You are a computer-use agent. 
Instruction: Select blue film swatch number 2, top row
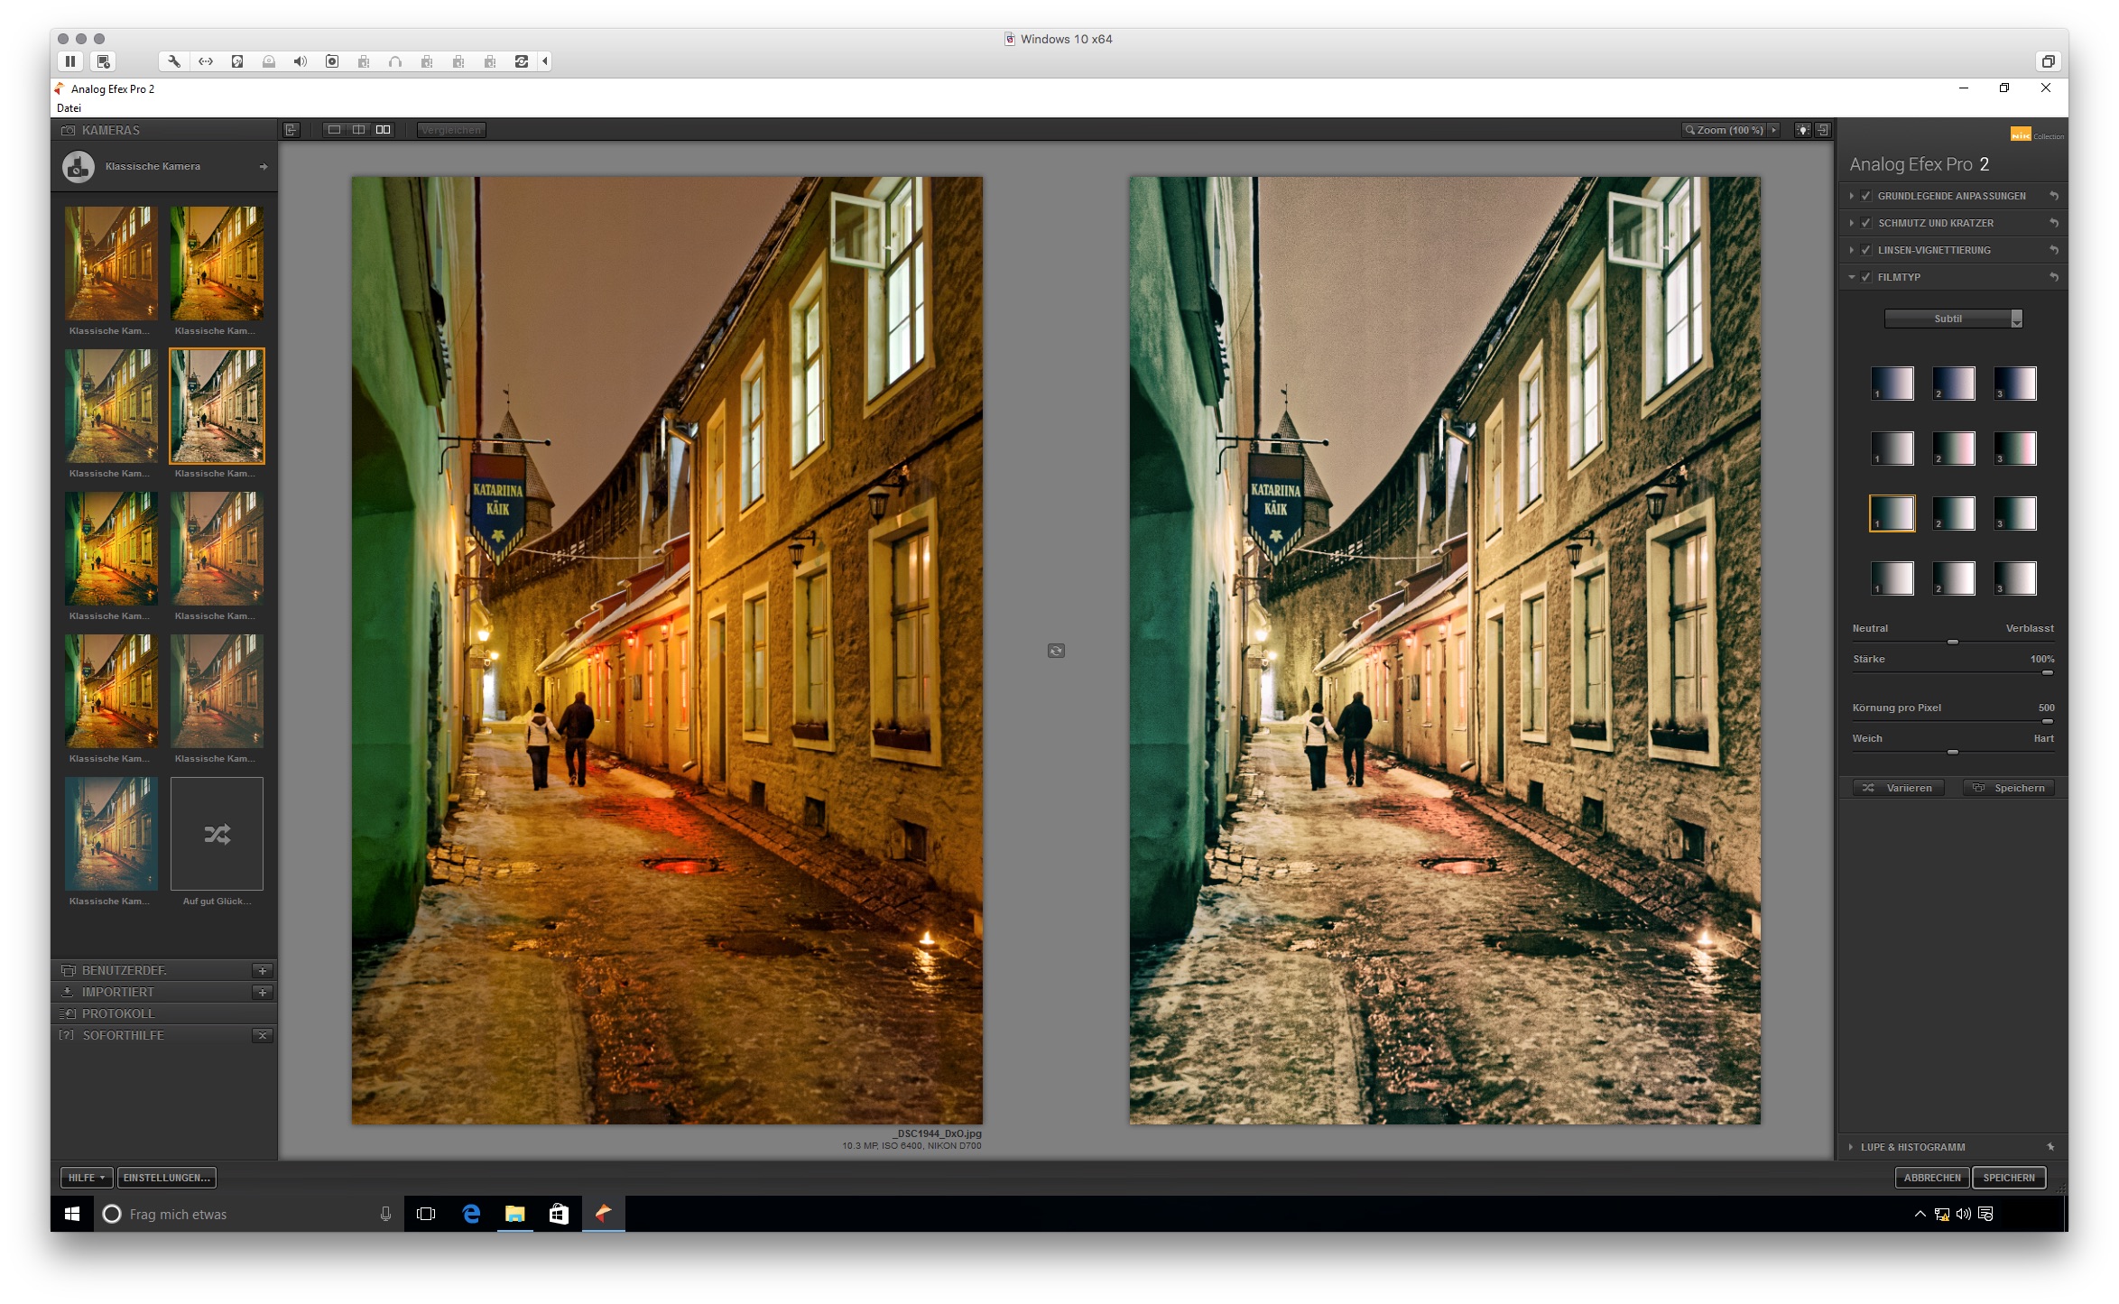click(x=1954, y=384)
